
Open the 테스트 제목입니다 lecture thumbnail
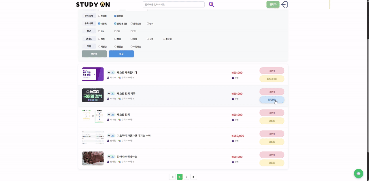click(93, 74)
